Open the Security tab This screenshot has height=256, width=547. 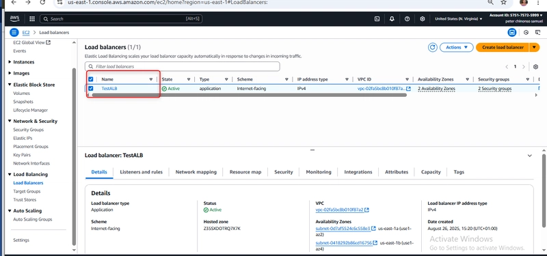(284, 172)
